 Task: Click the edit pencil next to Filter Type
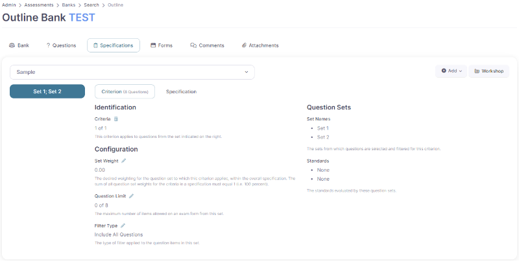pyautogui.click(x=123, y=225)
